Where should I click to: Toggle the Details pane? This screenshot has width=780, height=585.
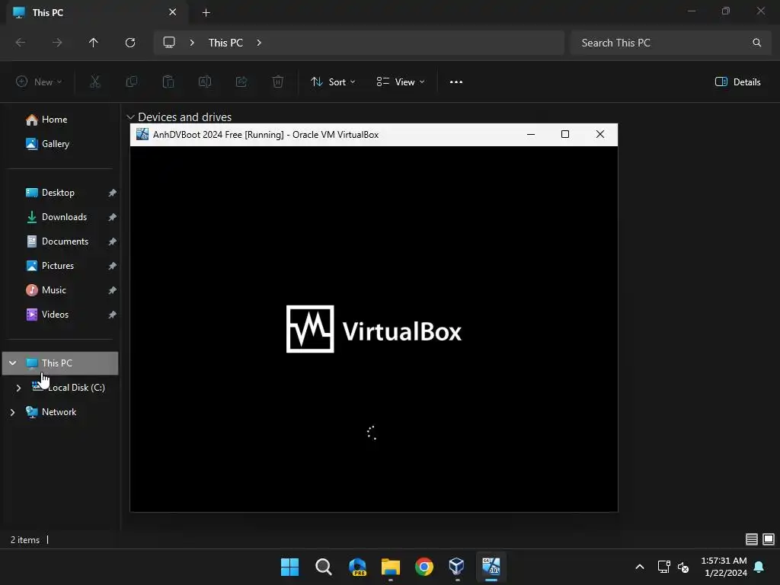point(737,82)
